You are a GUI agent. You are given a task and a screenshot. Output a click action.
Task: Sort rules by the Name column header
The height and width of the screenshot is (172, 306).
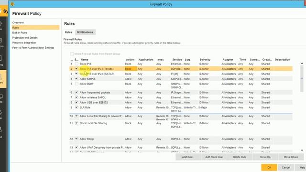(85, 60)
